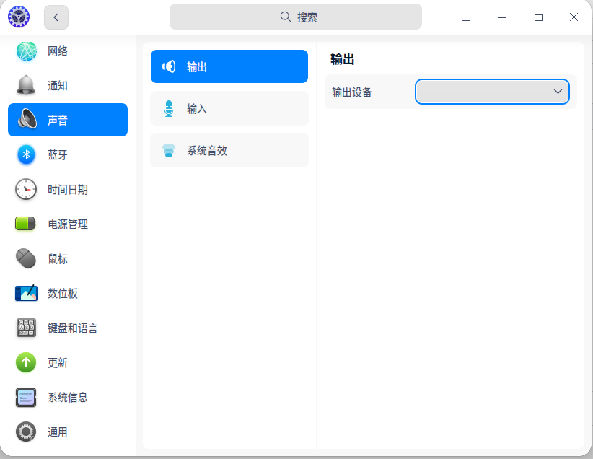Open the 网络 (Network) settings icon

point(26,51)
